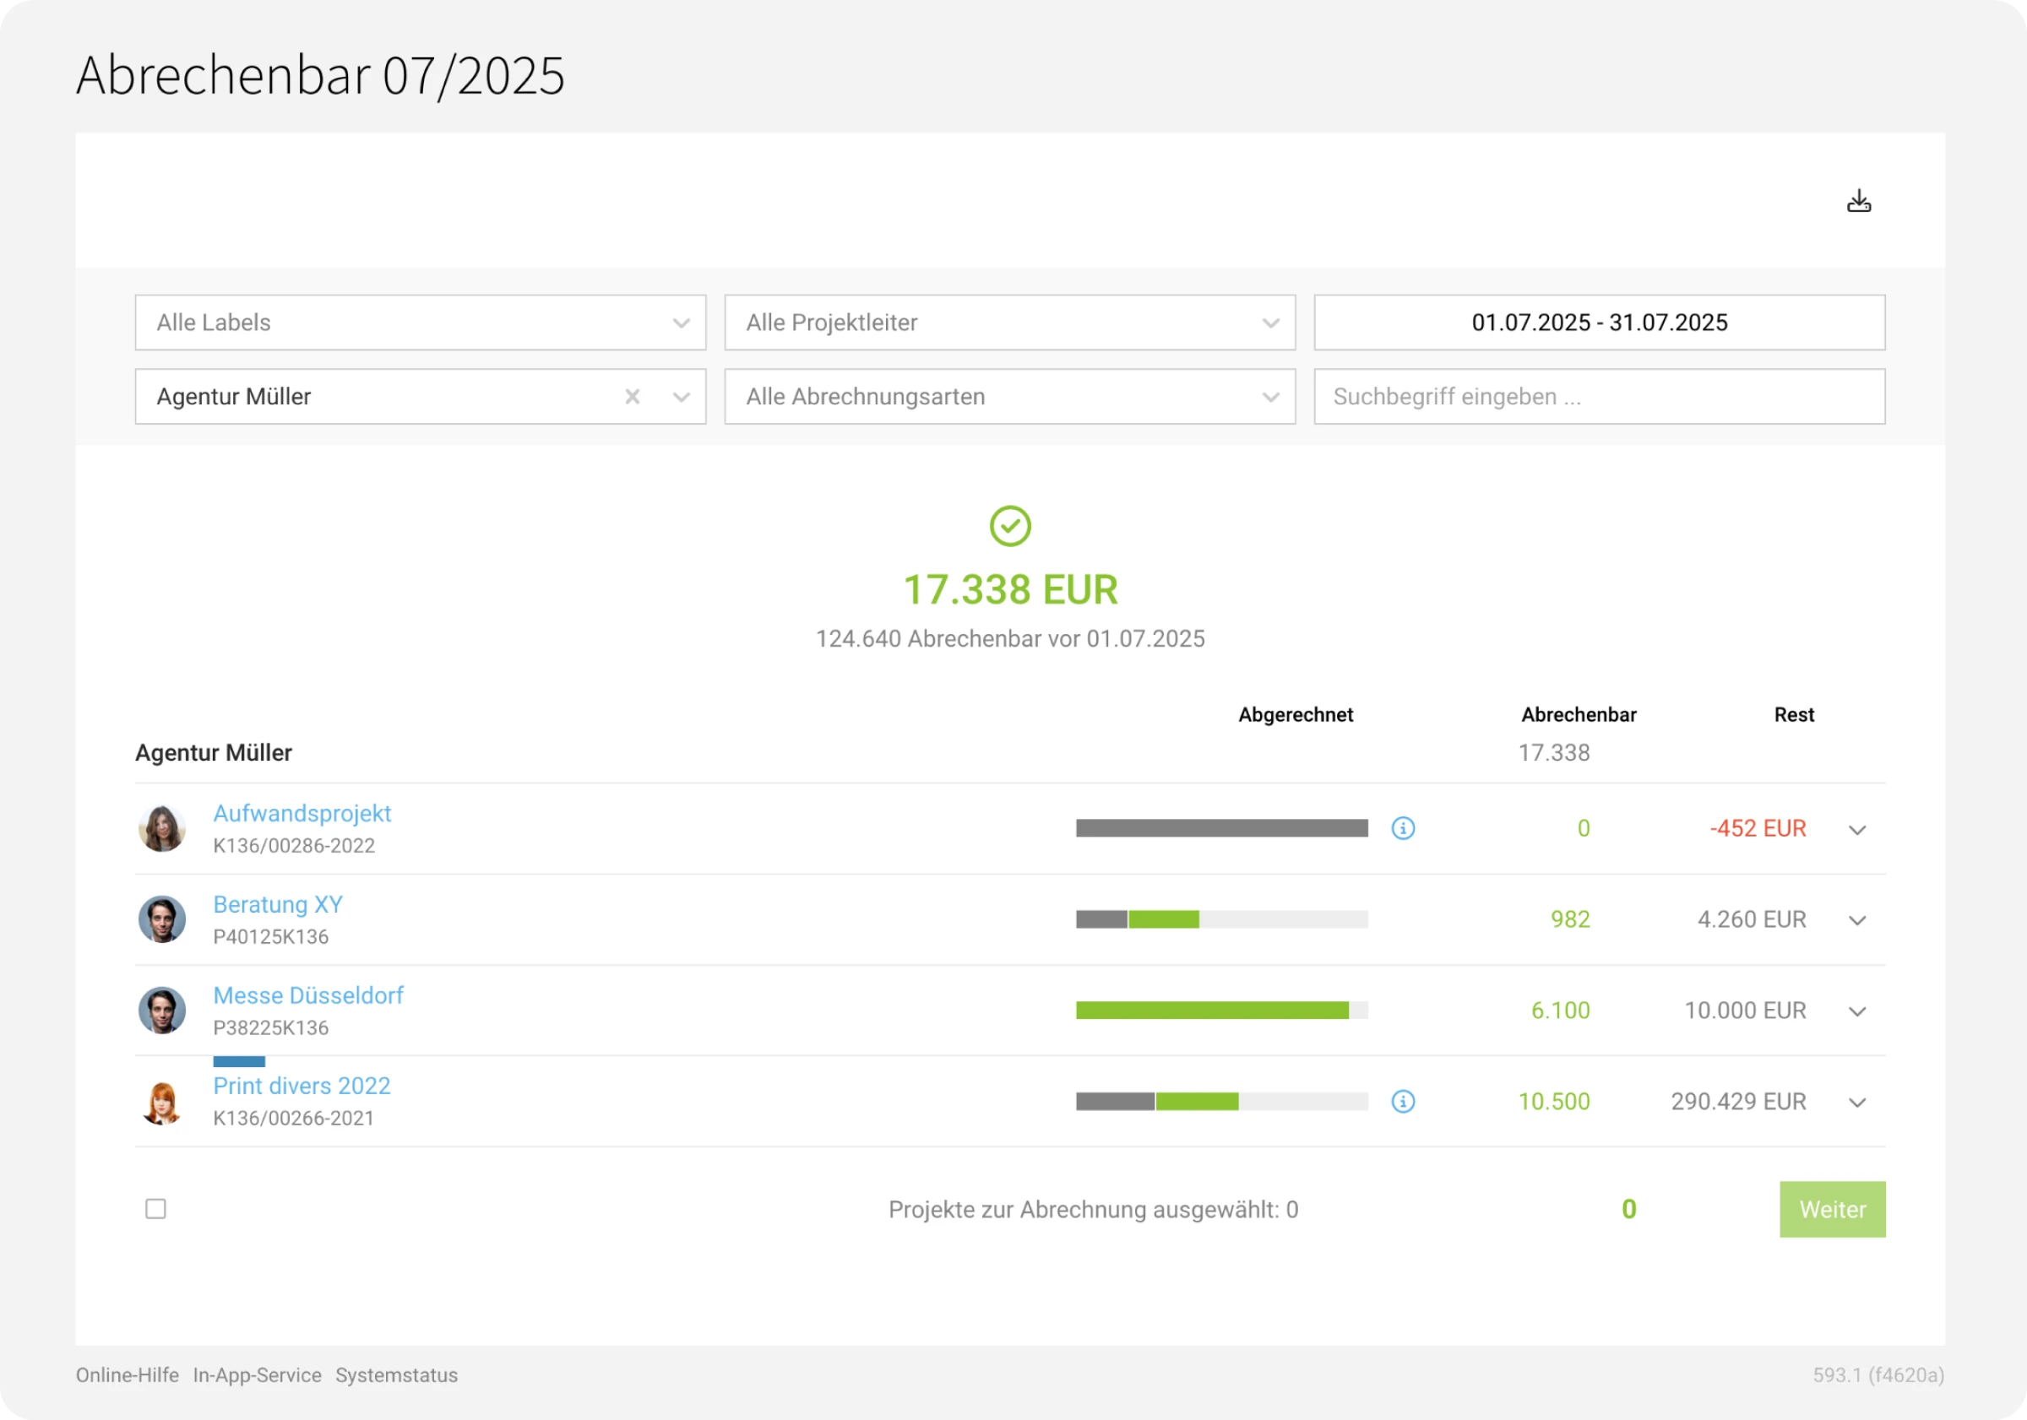Click the download export icon
The image size is (2027, 1420).
coord(1858,201)
